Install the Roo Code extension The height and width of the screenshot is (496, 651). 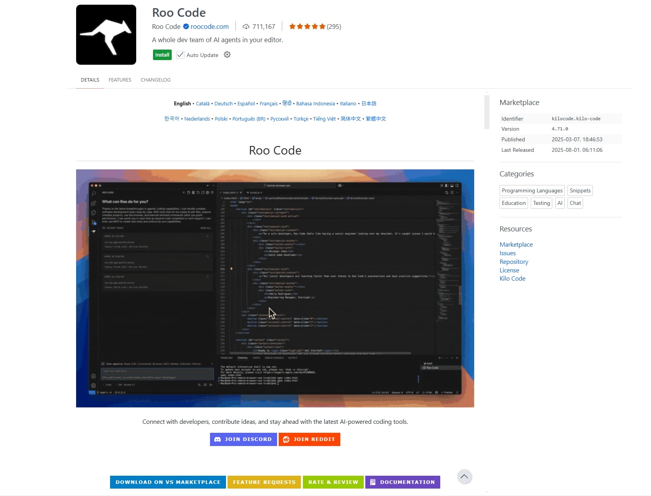point(162,55)
